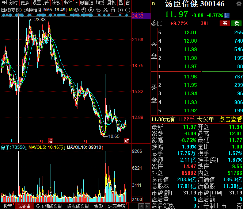Viewport: 243px width, 209px height.
Task: Select the 虚拟成交量 tab
Action: click(78, 206)
